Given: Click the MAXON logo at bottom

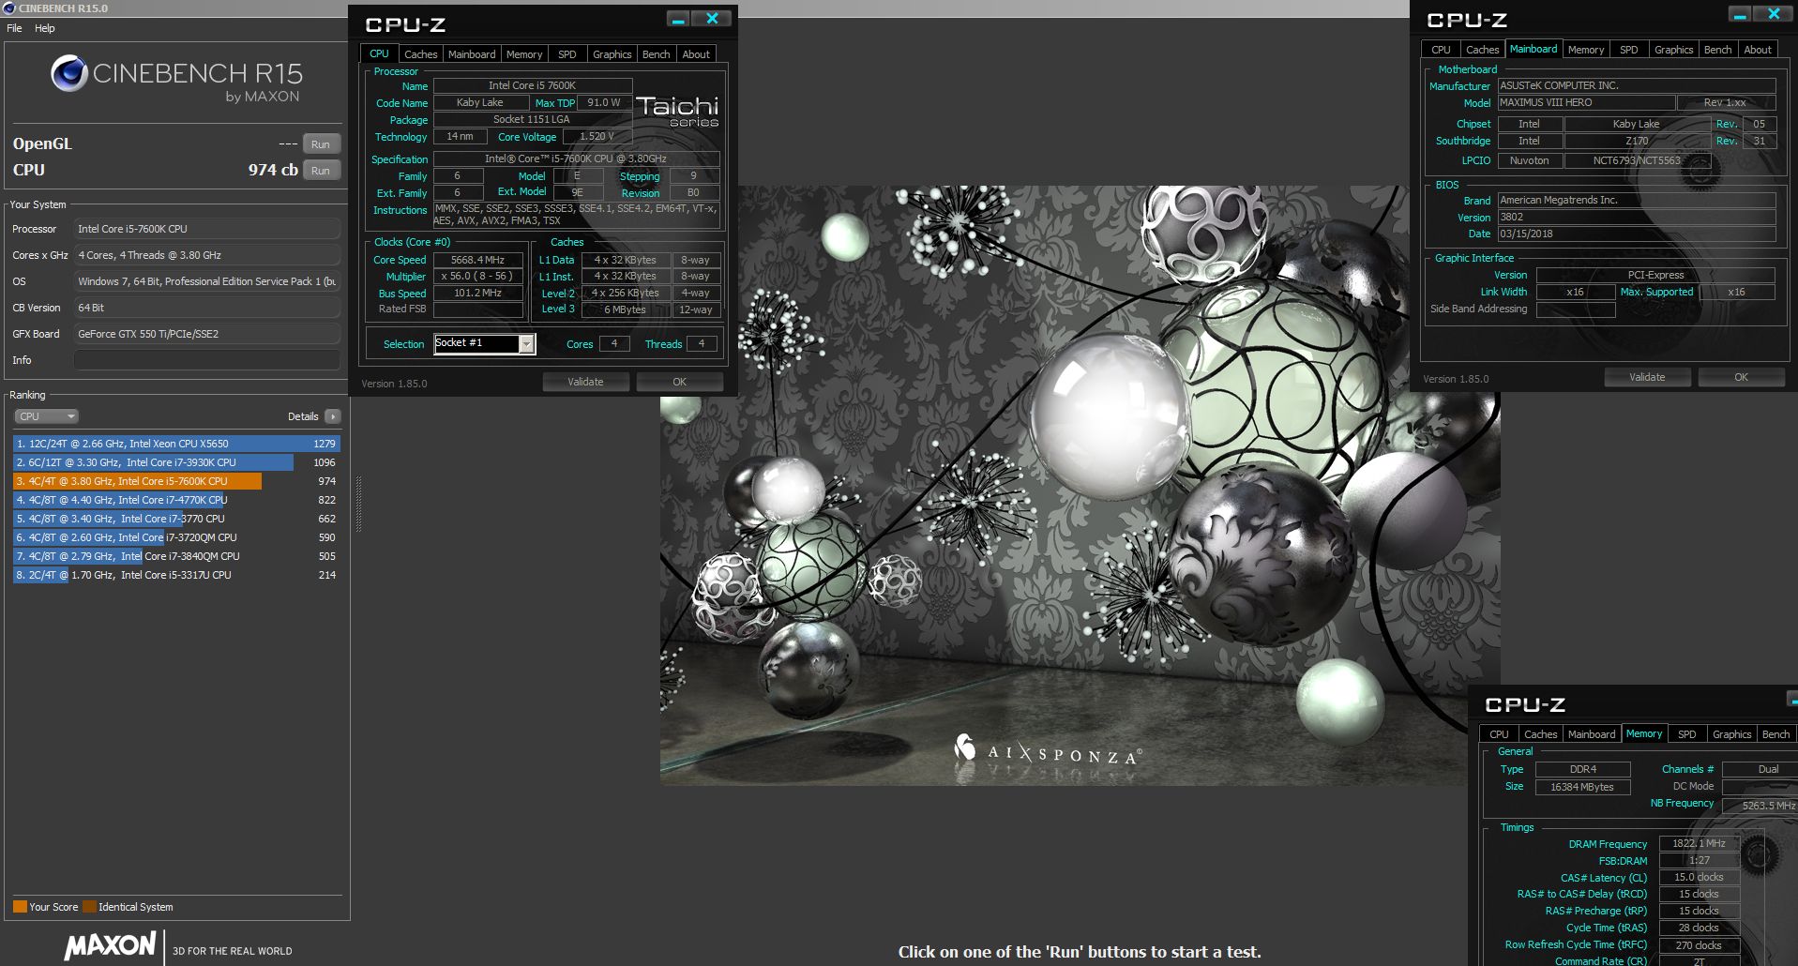Looking at the screenshot, I should point(111,945).
